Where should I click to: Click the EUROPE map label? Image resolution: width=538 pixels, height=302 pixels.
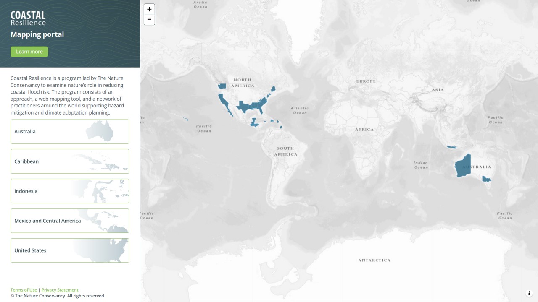[x=366, y=81]
